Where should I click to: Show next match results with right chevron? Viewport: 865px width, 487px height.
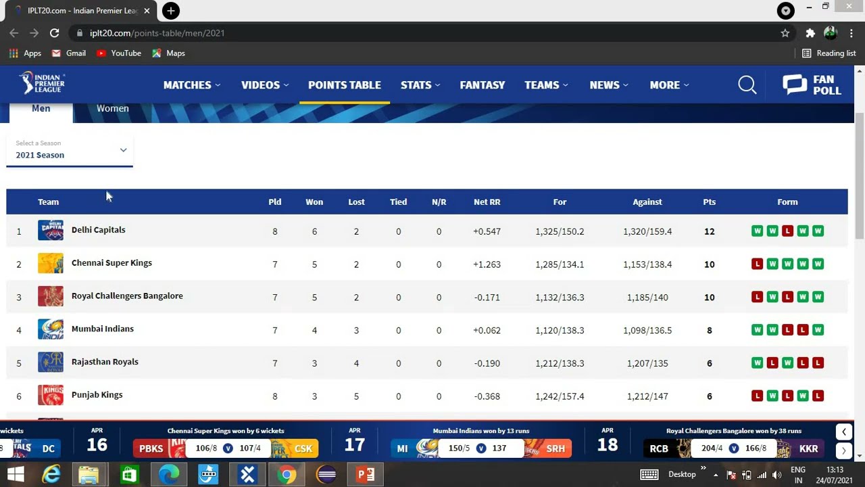843,450
